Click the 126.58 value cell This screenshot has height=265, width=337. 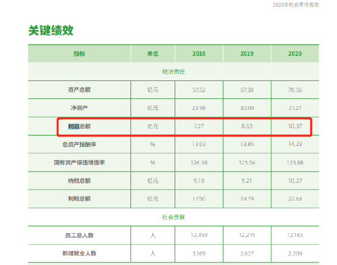coord(199,163)
